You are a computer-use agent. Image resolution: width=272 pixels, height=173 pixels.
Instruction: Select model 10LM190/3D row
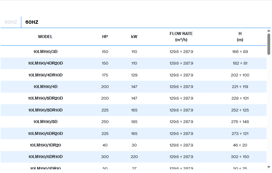coord(45,52)
